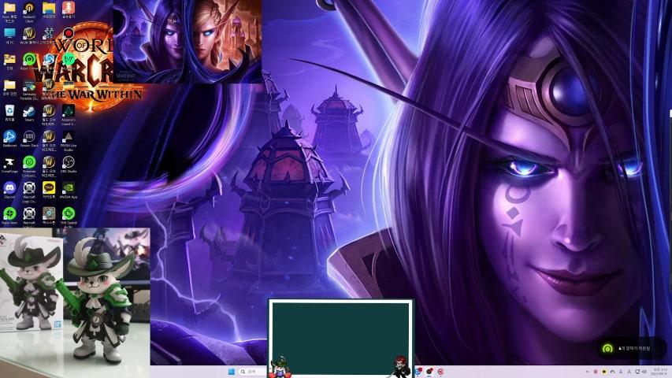Open the Stream Deck shortcut
The width and height of the screenshot is (672, 378).
29,139
